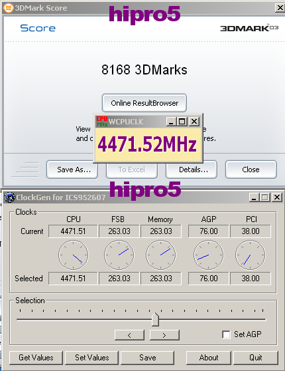Image resolution: width=285 pixels, height=371 pixels.
Task: Click the Current PCI value 38.00
Action: (251, 231)
